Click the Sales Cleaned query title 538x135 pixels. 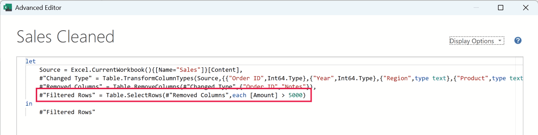tap(66, 37)
